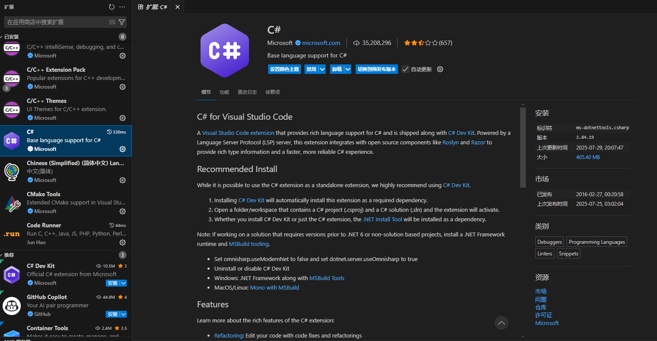
Task: Open the 依赖项 tab
Action: 272,92
